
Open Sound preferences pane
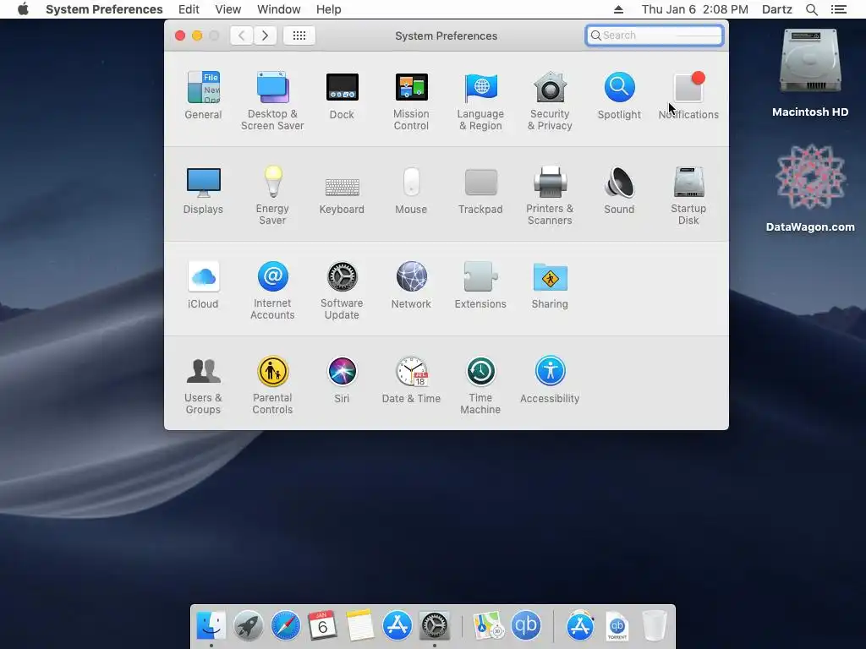pos(619,190)
